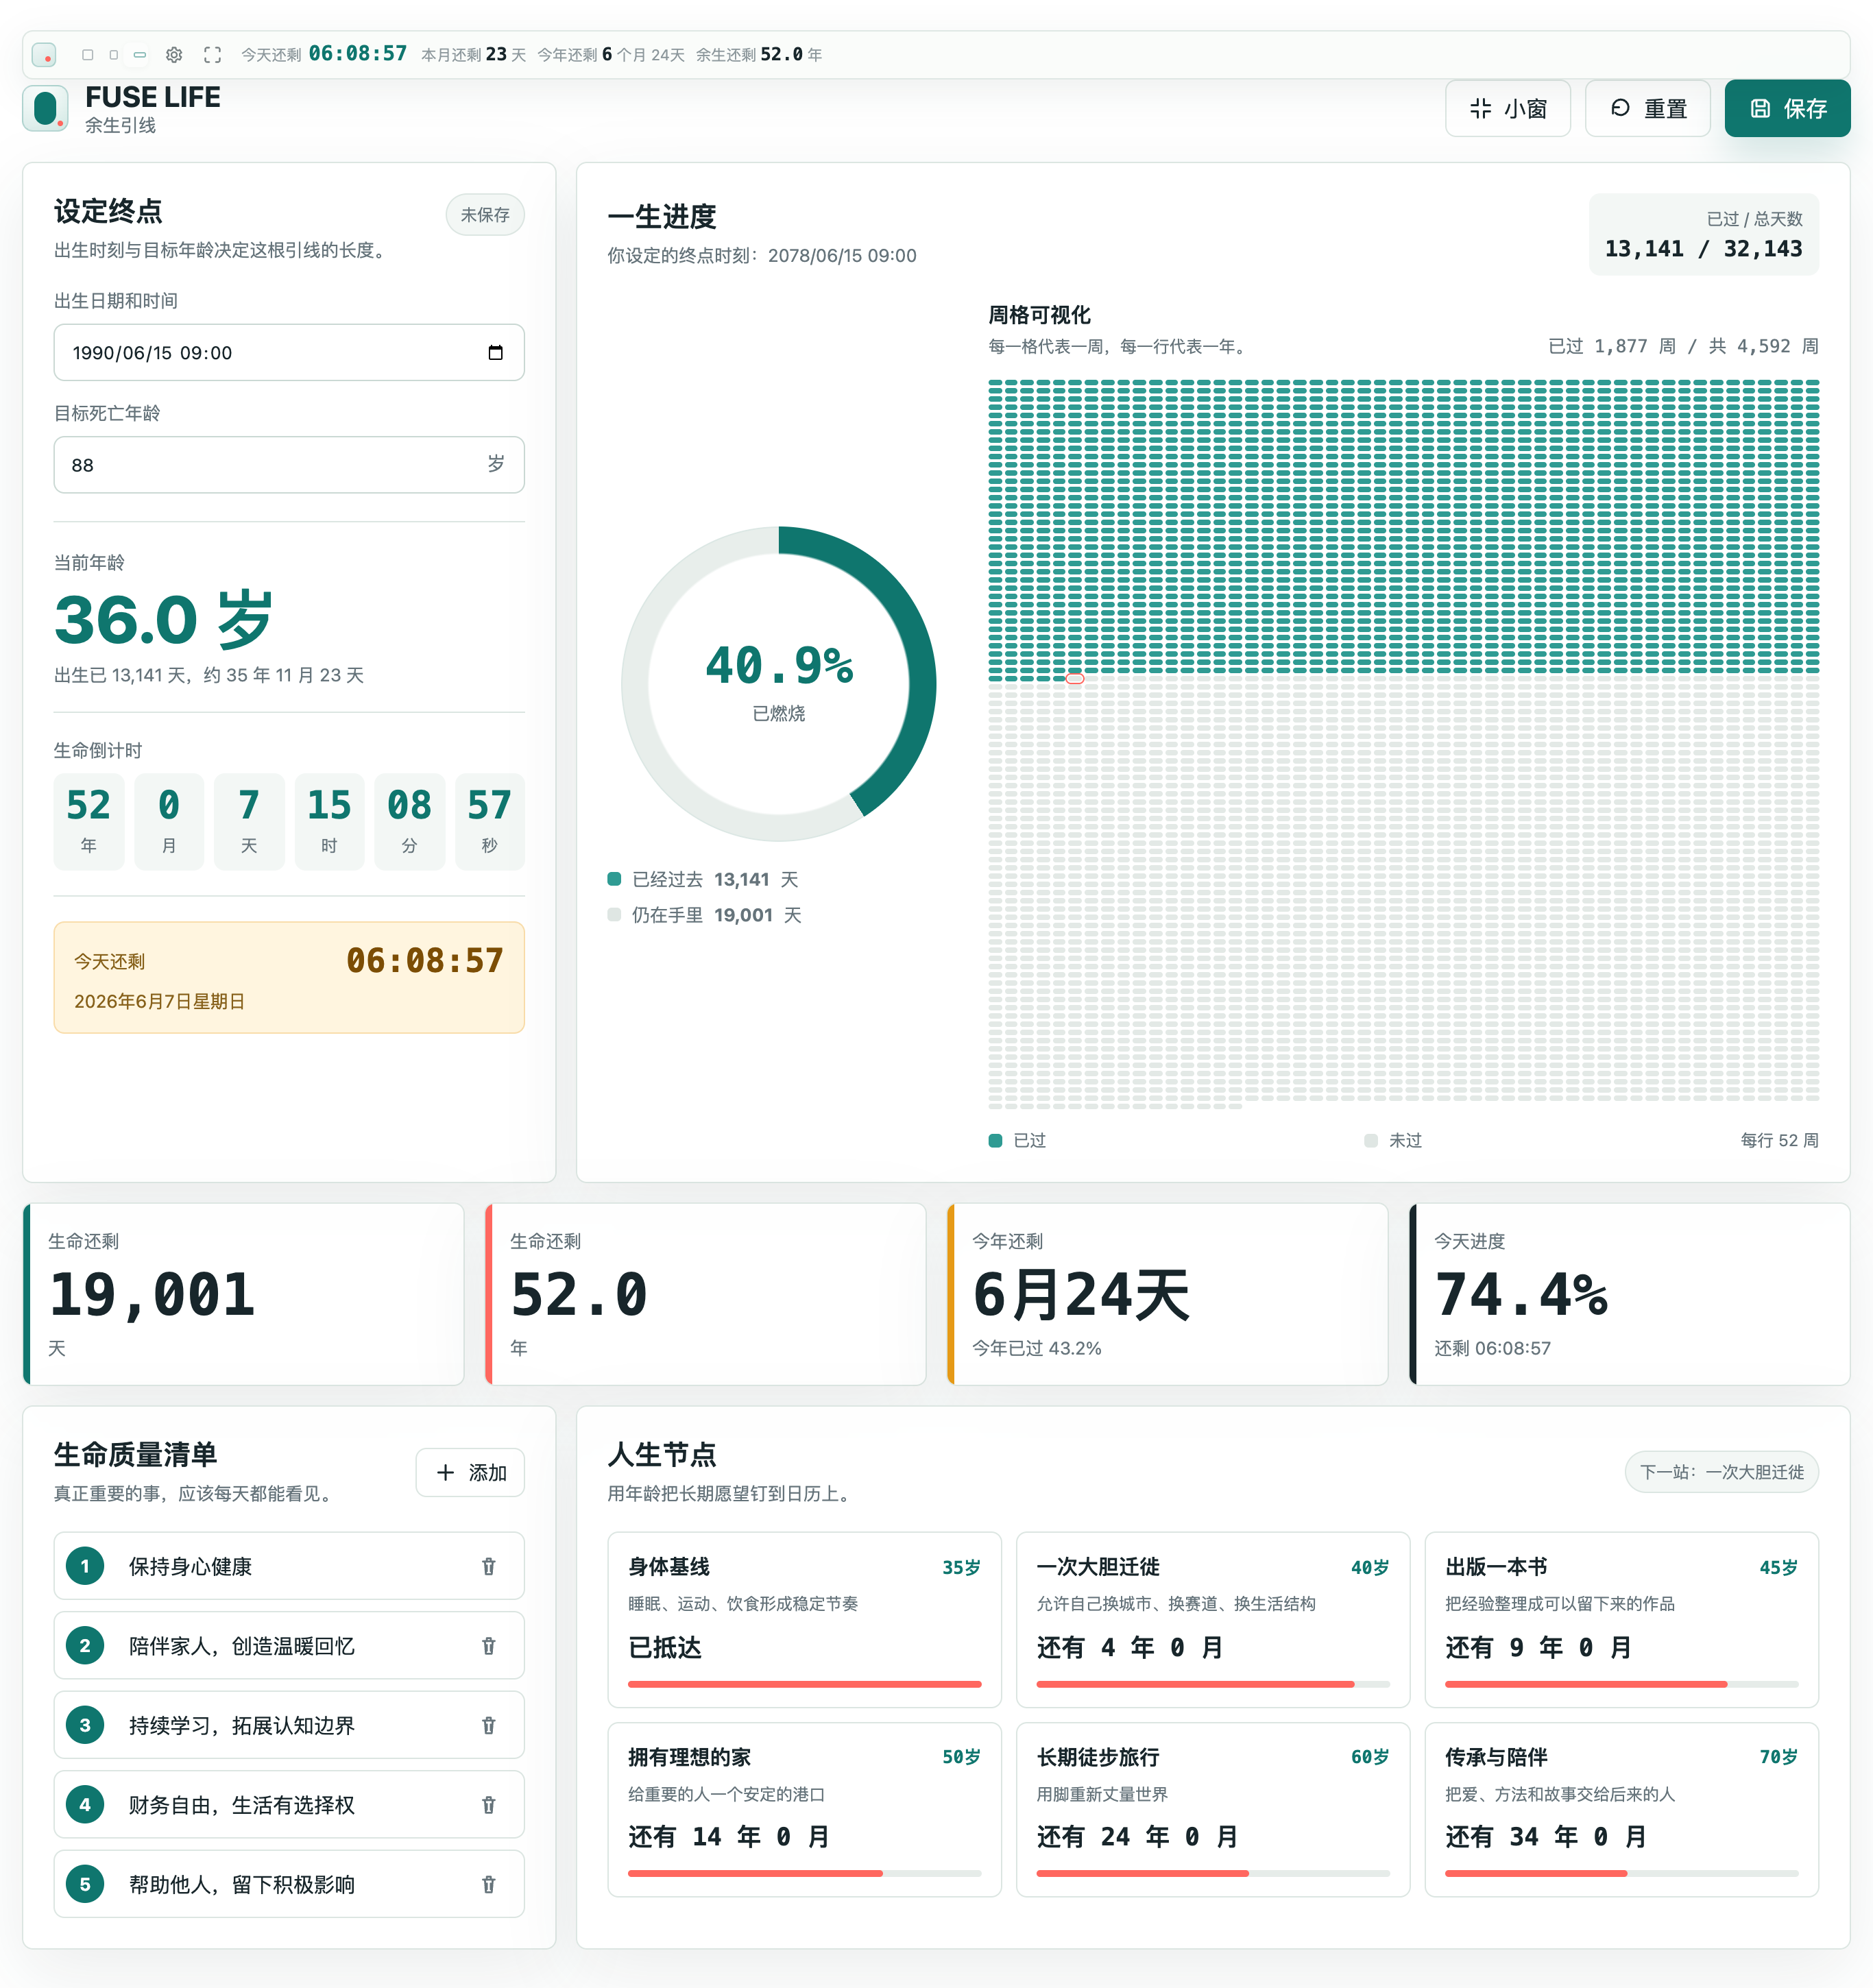Screen dimensions: 1873x1988
Task: Open the 身体基线 milestone card
Action: 804,1619
